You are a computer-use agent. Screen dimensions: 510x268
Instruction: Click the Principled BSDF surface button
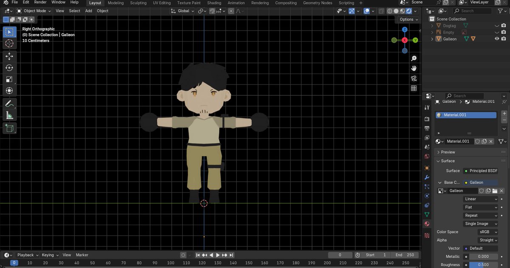(481, 171)
